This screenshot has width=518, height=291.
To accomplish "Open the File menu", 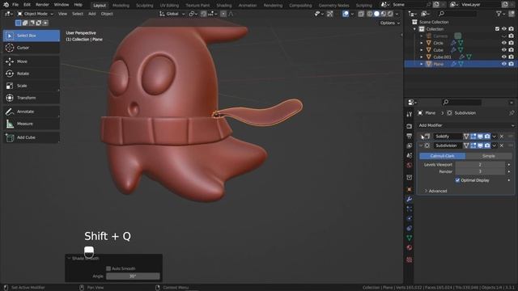I will pos(15,5).
